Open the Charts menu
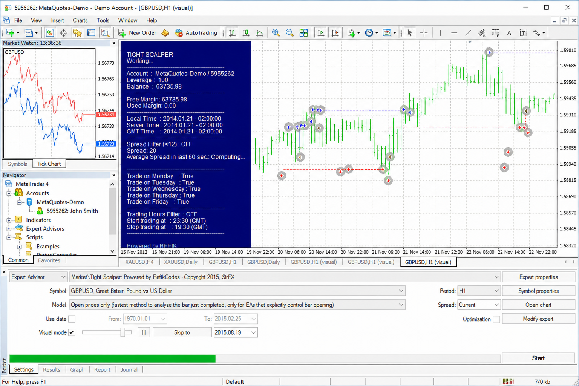 [80, 20]
